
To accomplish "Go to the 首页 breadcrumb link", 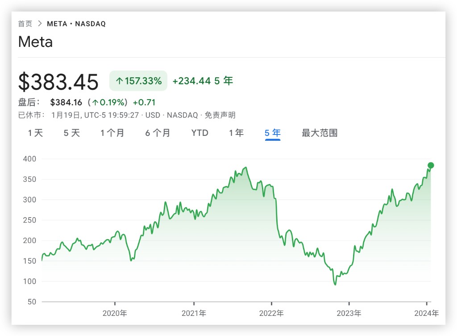I will coord(25,24).
